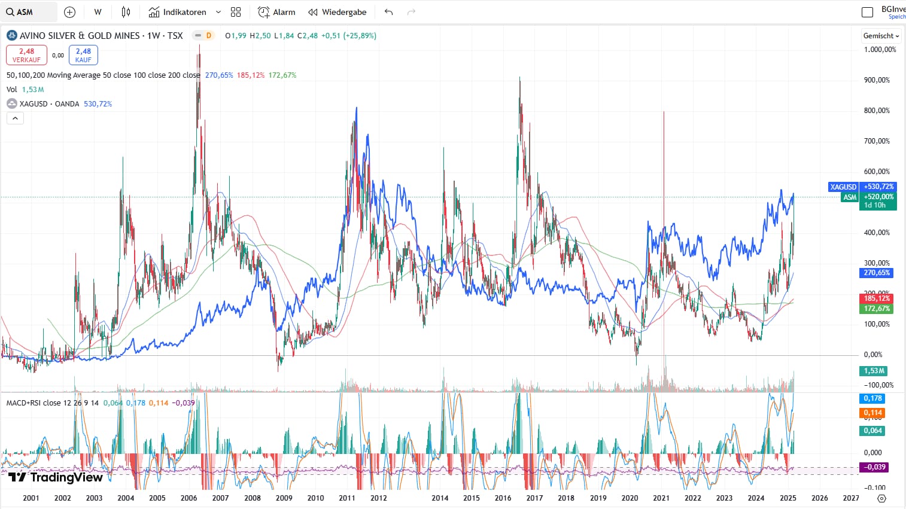Click the 400,00% price axis label
The height and width of the screenshot is (509, 906).
coord(877,233)
